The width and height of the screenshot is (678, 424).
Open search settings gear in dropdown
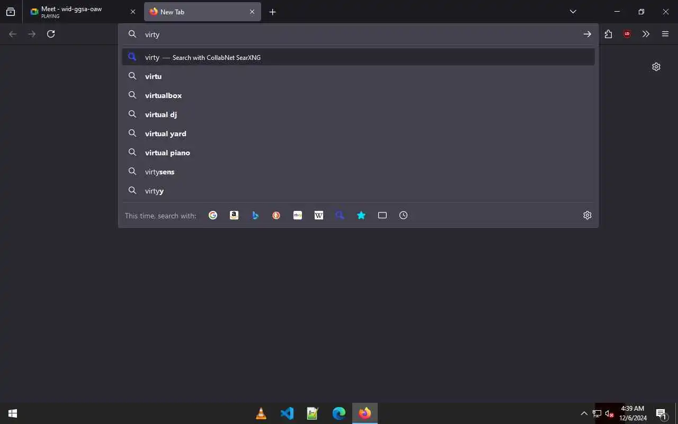coord(587,215)
